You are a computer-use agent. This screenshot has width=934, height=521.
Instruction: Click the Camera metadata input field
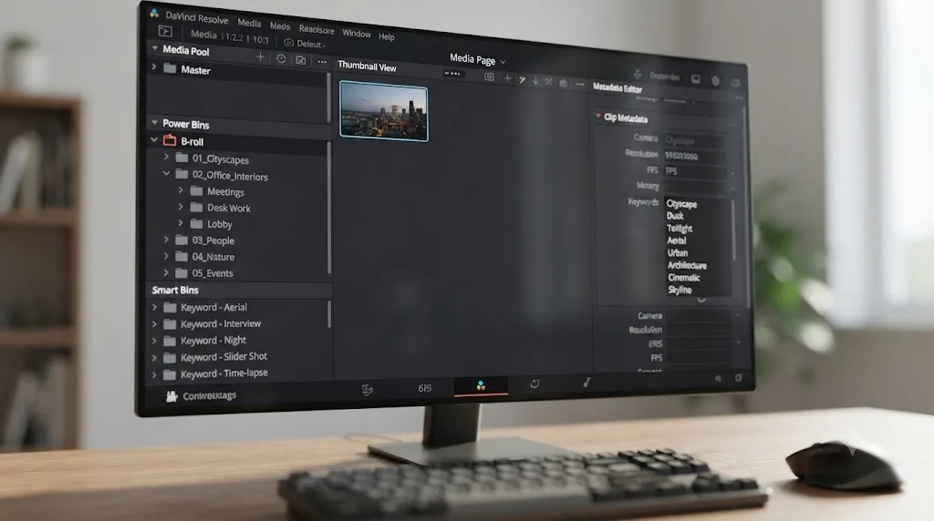tap(693, 141)
